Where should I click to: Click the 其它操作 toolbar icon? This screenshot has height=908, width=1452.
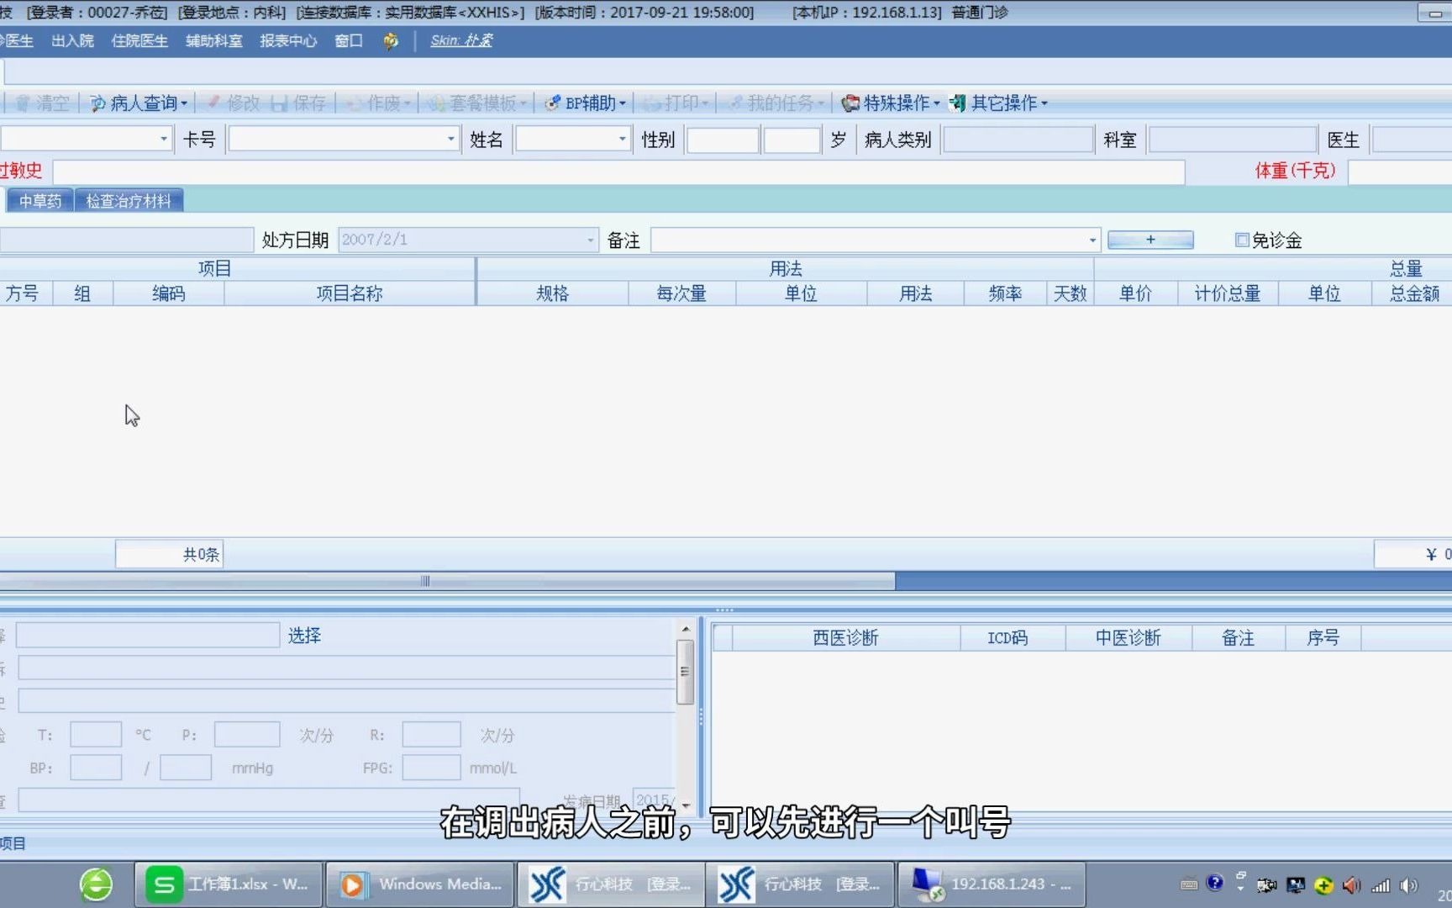click(x=957, y=103)
